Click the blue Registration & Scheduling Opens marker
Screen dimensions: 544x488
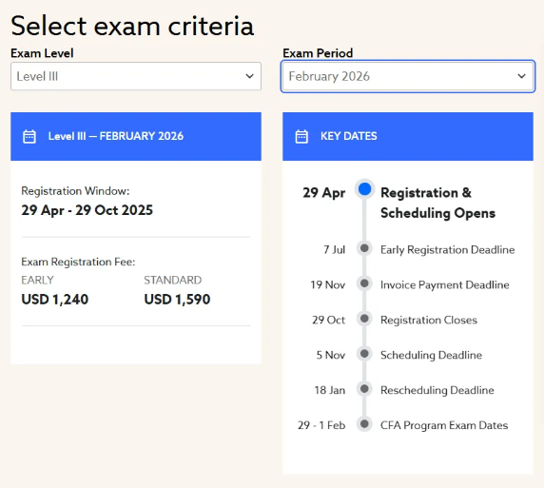coord(364,189)
